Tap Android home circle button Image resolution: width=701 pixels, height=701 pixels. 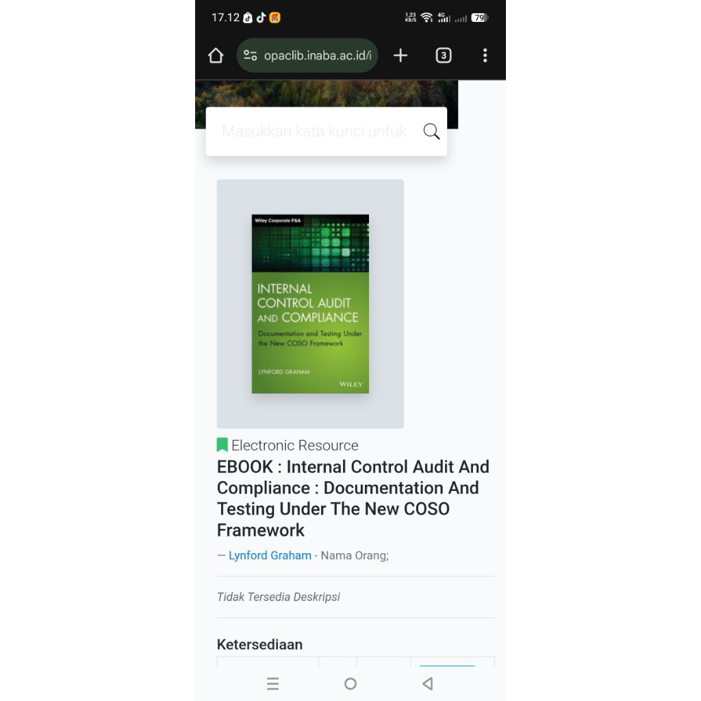350,684
